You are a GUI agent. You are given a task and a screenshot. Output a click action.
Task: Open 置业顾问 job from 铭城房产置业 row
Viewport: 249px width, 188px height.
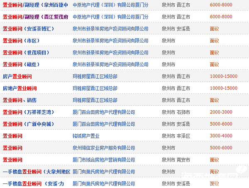pyautogui.click(x=12, y=136)
